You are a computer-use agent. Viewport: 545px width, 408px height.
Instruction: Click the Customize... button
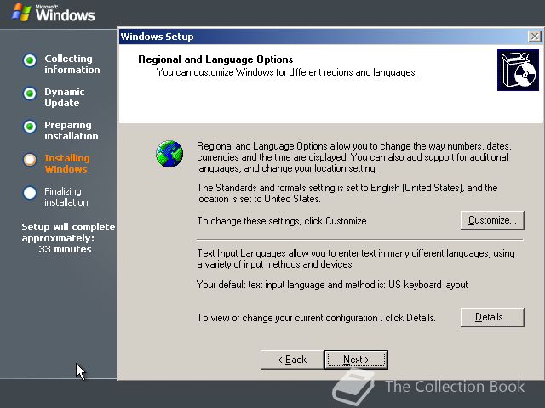(x=492, y=220)
